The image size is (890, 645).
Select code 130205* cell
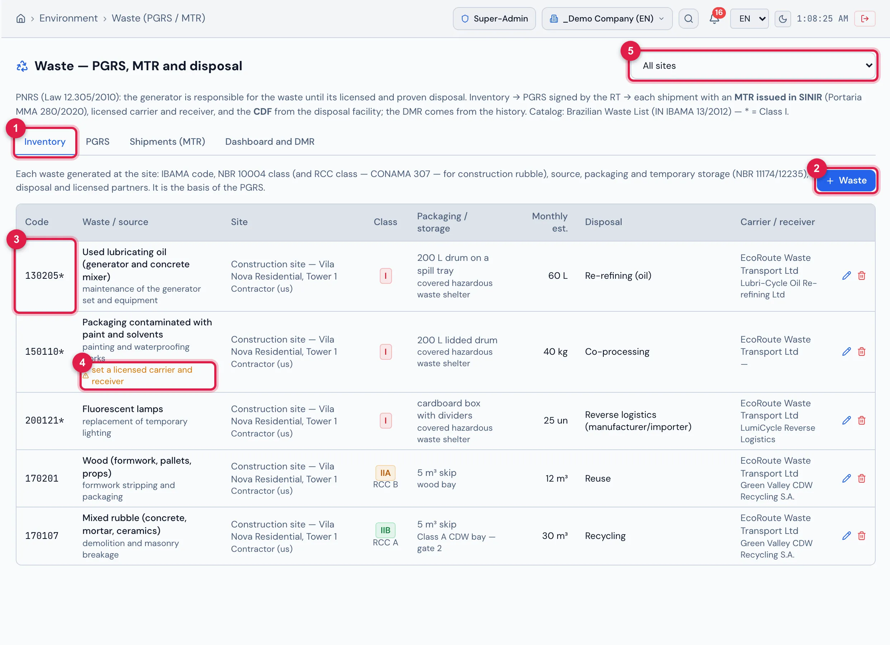[x=45, y=276]
